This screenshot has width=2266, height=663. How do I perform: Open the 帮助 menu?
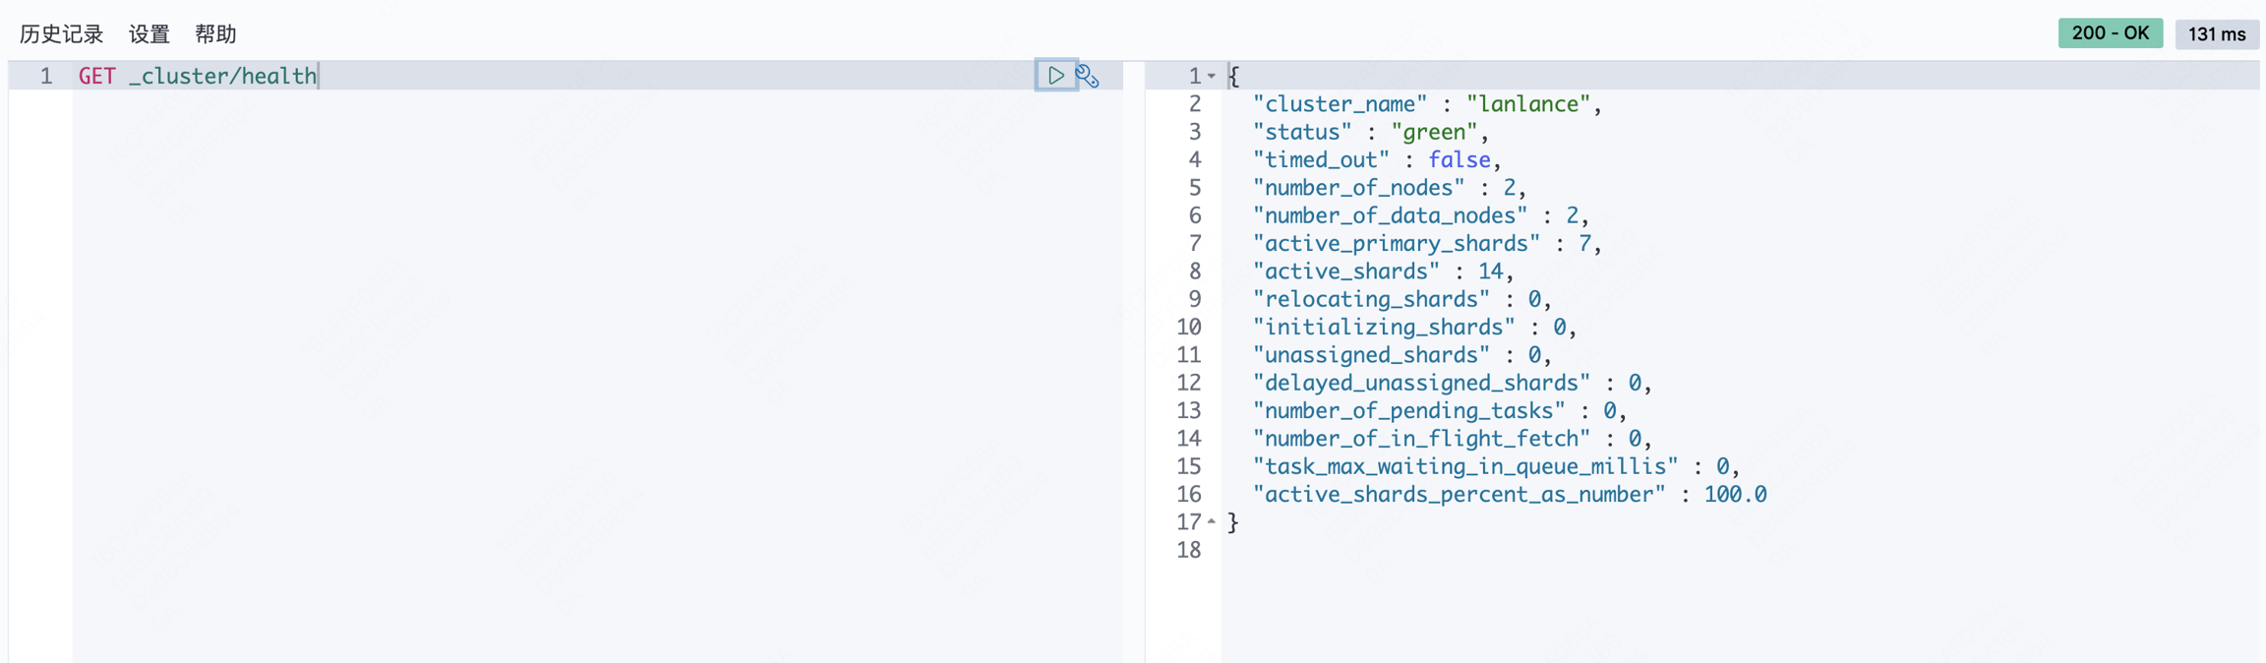215,34
